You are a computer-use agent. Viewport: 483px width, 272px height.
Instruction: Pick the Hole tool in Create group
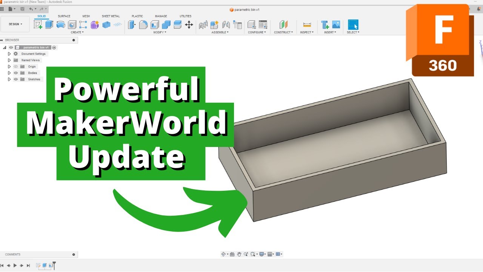[72, 25]
